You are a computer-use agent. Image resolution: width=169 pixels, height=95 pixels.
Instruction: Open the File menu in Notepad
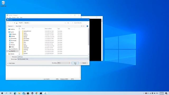click(7, 17)
